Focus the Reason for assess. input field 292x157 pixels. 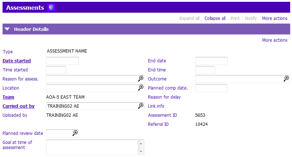pyautogui.click(x=95, y=79)
